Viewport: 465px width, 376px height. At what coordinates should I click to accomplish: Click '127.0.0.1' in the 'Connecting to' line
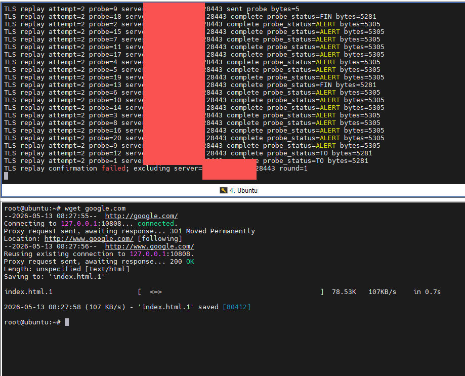click(x=79, y=224)
